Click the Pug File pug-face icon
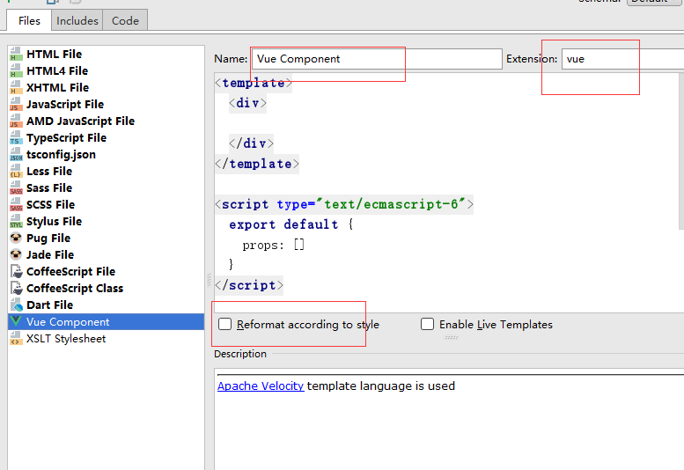The width and height of the screenshot is (684, 470). tap(16, 238)
